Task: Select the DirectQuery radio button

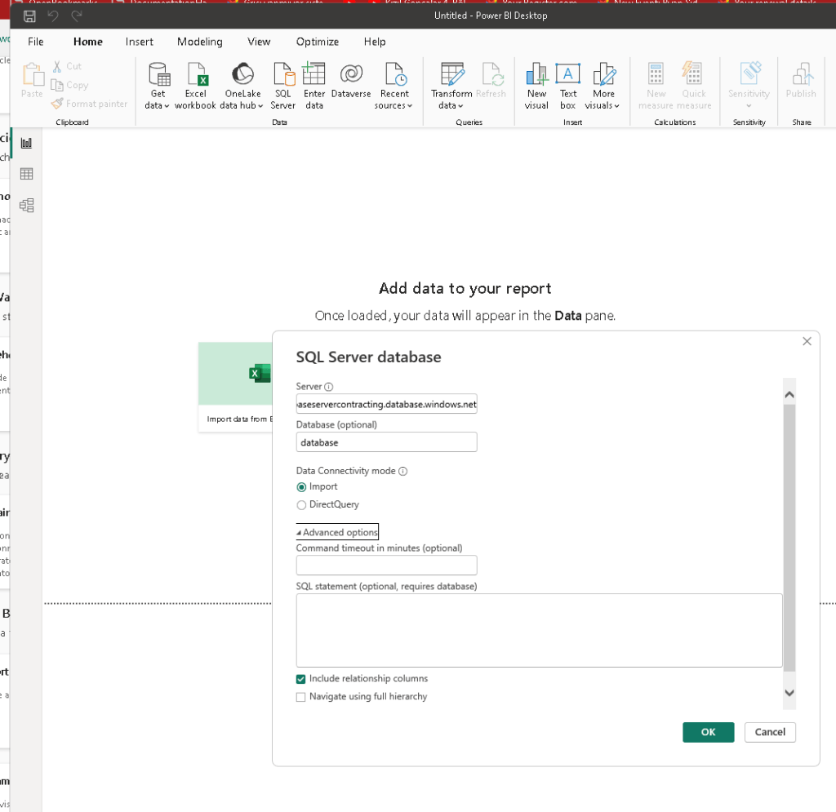Action: (301, 504)
